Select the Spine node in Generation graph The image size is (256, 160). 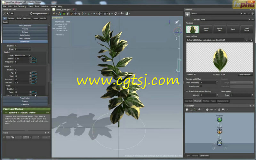click(220, 131)
